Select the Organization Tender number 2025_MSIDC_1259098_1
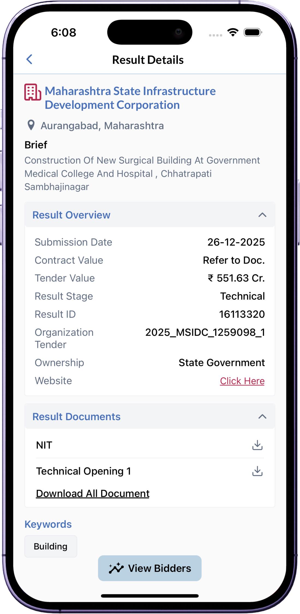The height and width of the screenshot is (614, 300). (x=205, y=332)
